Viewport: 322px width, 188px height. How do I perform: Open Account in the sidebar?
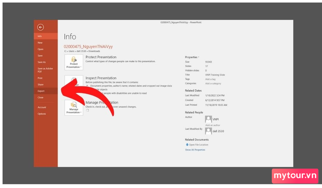tap(46, 107)
